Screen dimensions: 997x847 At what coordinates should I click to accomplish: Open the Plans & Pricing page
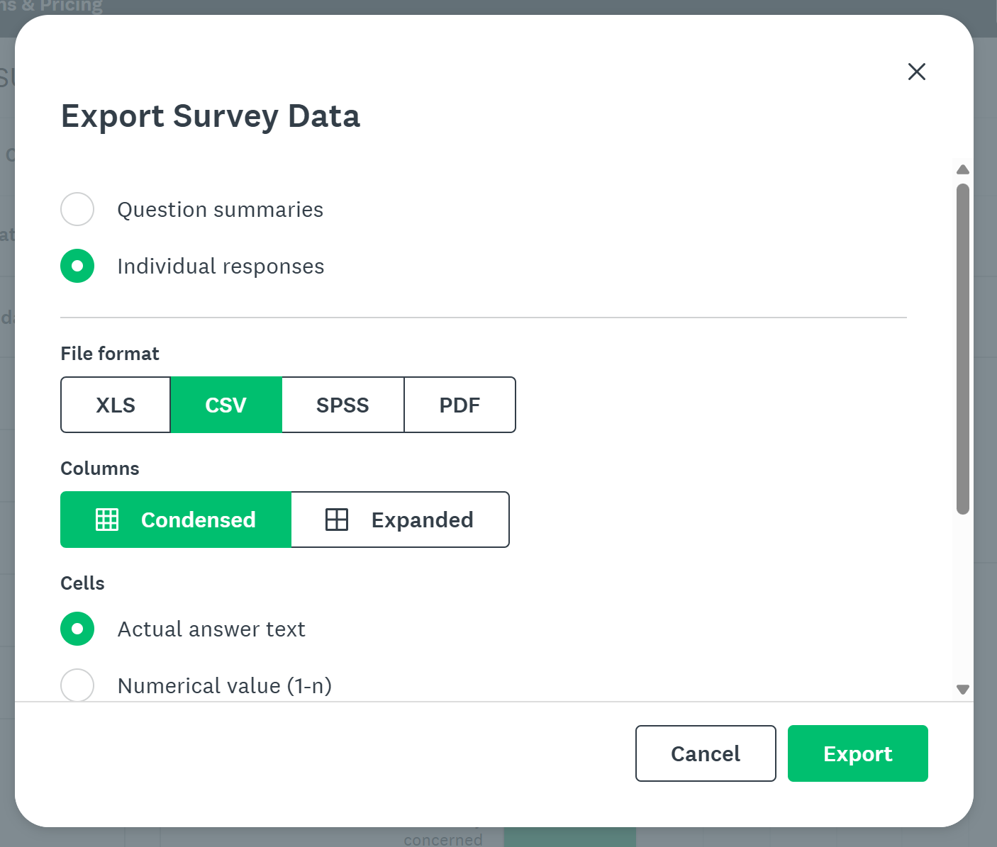pyautogui.click(x=52, y=6)
